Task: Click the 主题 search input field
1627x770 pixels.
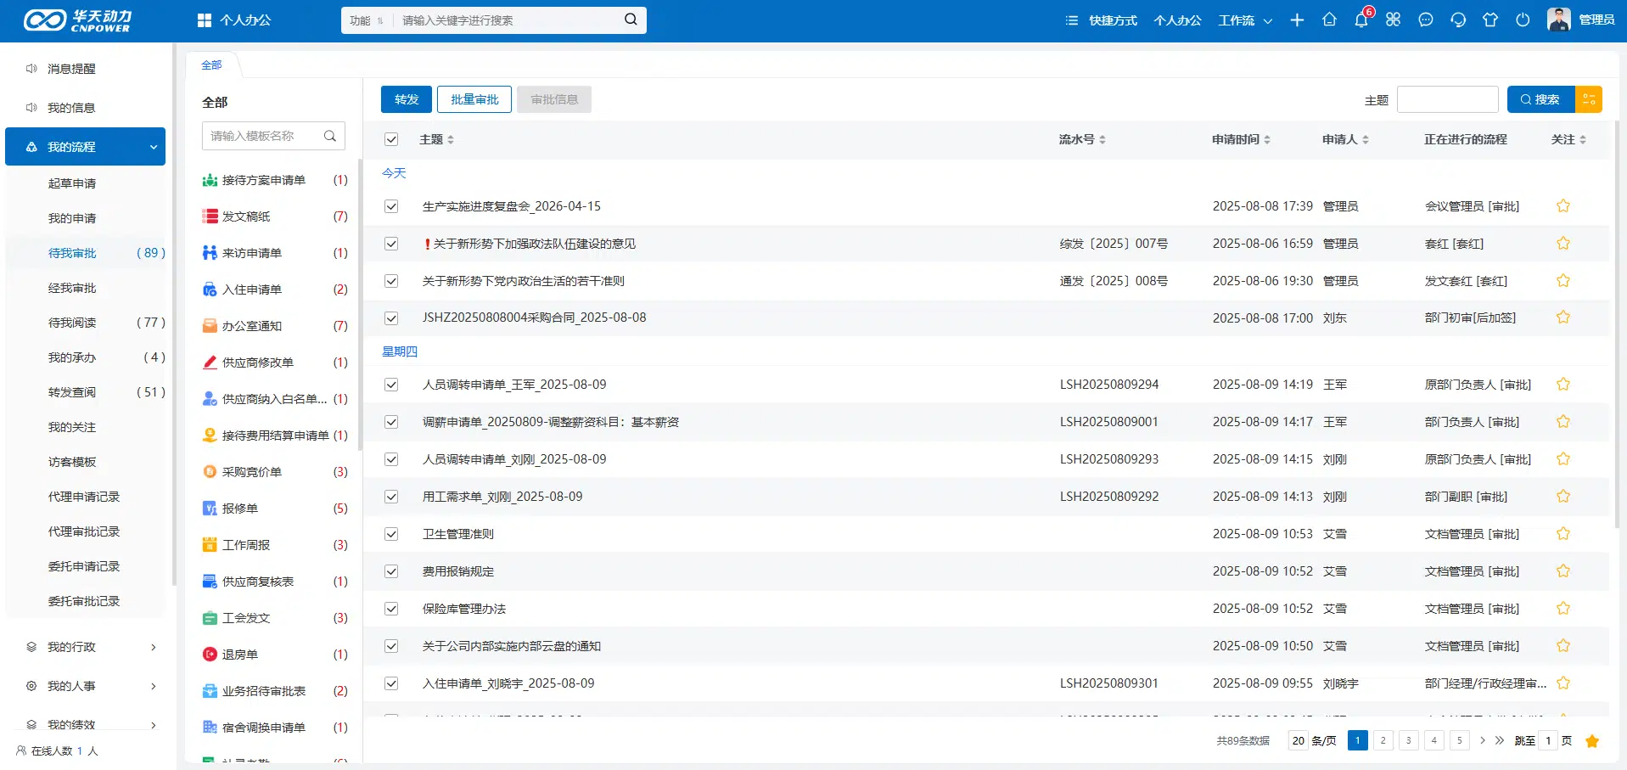Action: (1447, 99)
